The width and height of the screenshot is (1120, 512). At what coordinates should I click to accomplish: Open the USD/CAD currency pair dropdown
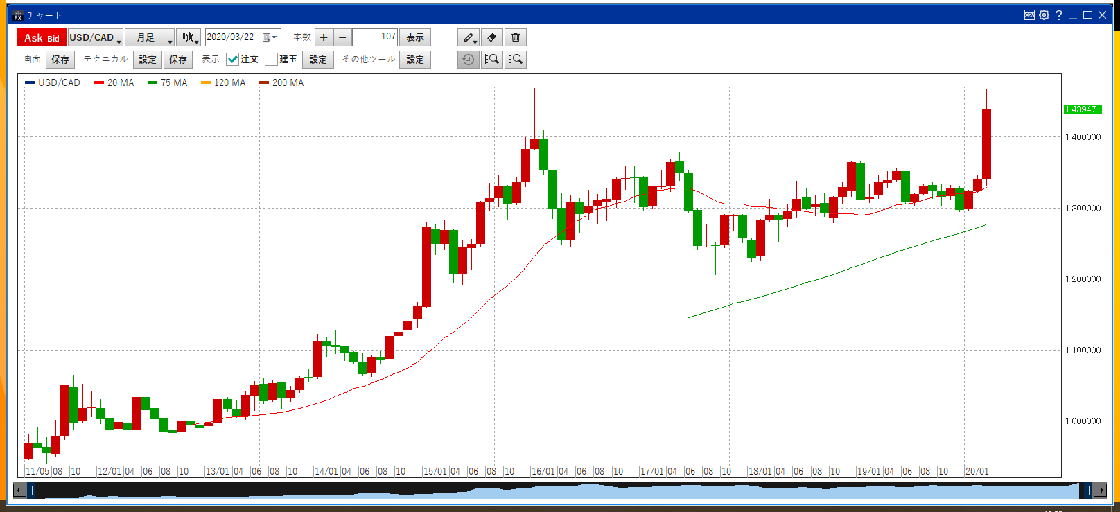pyautogui.click(x=96, y=37)
